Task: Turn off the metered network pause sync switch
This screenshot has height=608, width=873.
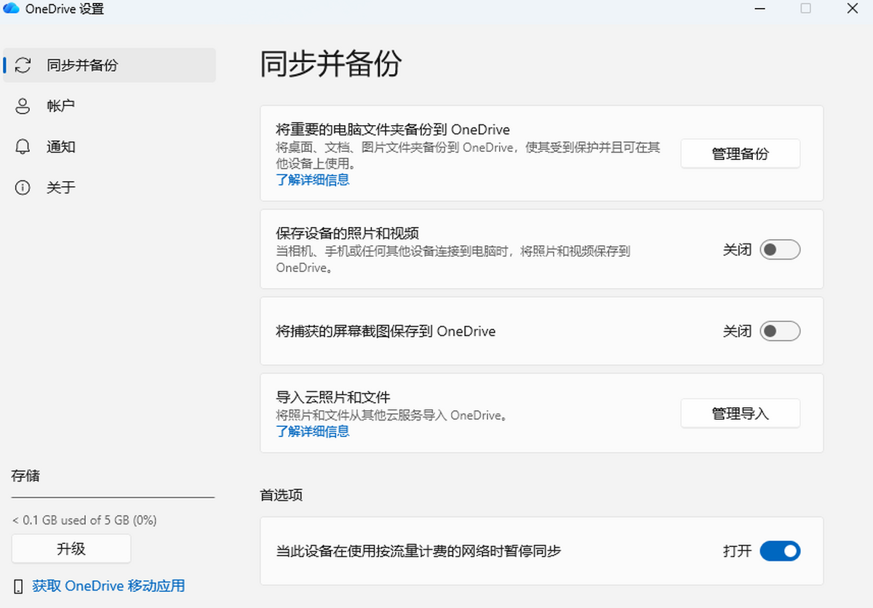Action: tap(780, 551)
